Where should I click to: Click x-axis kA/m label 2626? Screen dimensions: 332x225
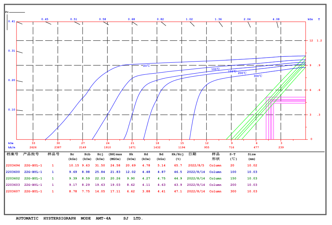[x=33, y=147]
